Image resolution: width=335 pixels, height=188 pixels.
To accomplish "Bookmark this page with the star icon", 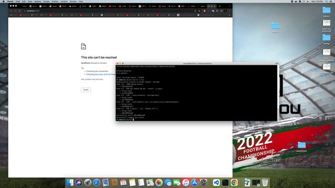I will coord(199,11).
